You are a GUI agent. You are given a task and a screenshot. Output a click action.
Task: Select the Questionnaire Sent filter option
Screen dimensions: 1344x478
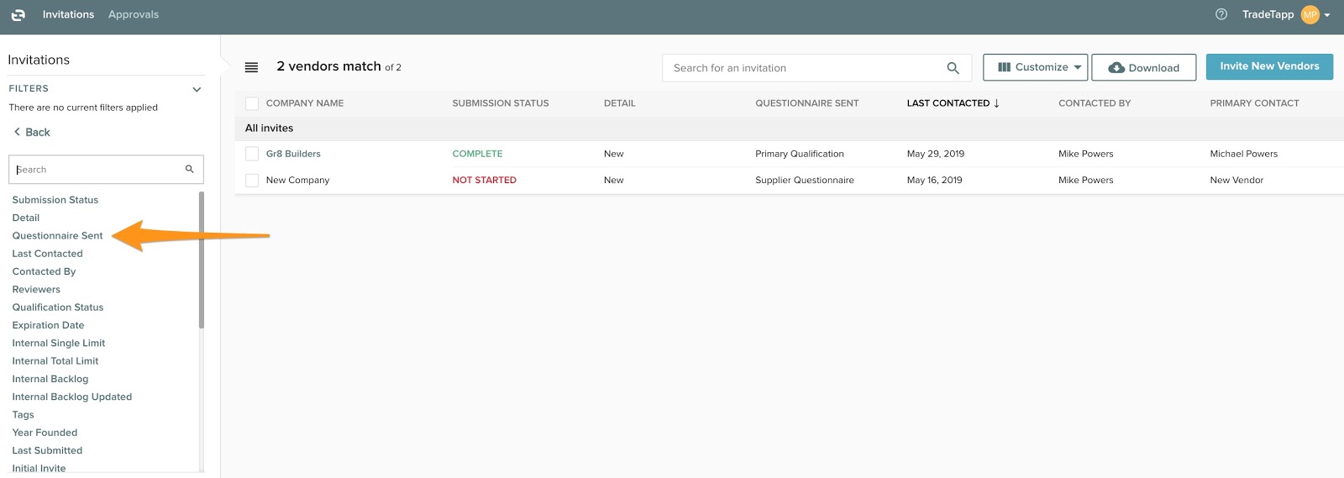pyautogui.click(x=57, y=236)
